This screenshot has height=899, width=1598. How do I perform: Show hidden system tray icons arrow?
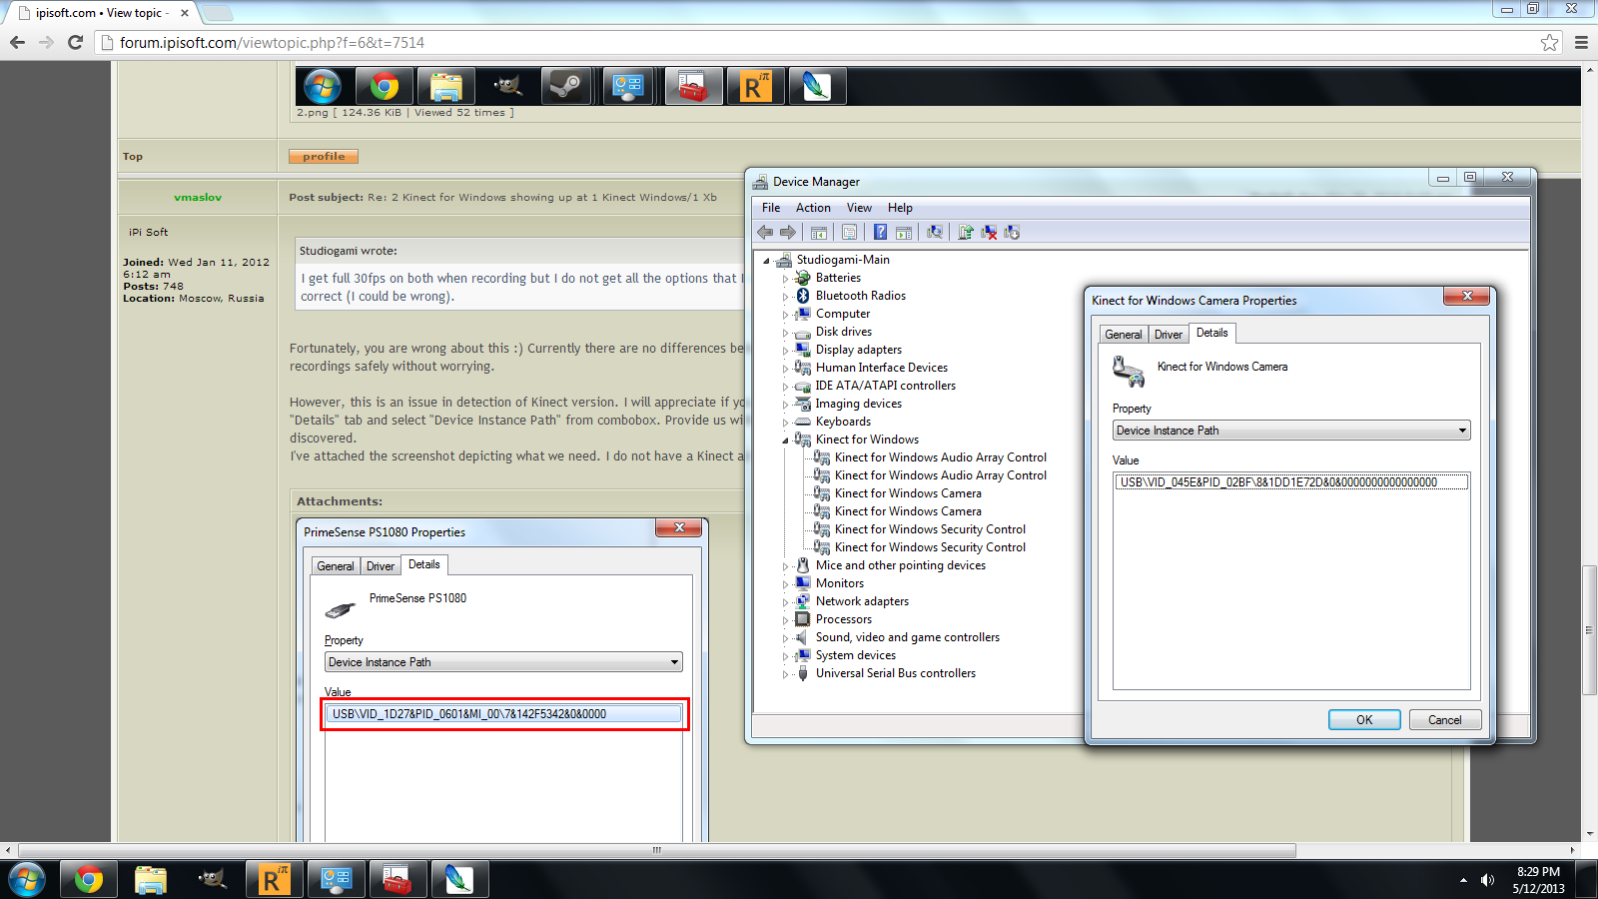click(x=1463, y=880)
